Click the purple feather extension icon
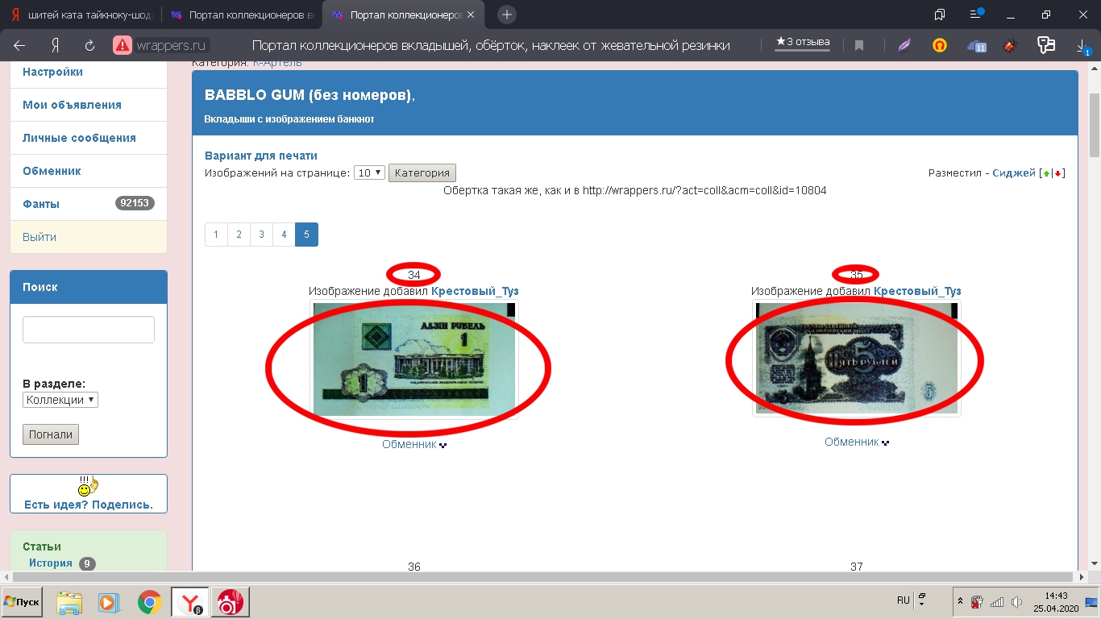 coord(905,46)
